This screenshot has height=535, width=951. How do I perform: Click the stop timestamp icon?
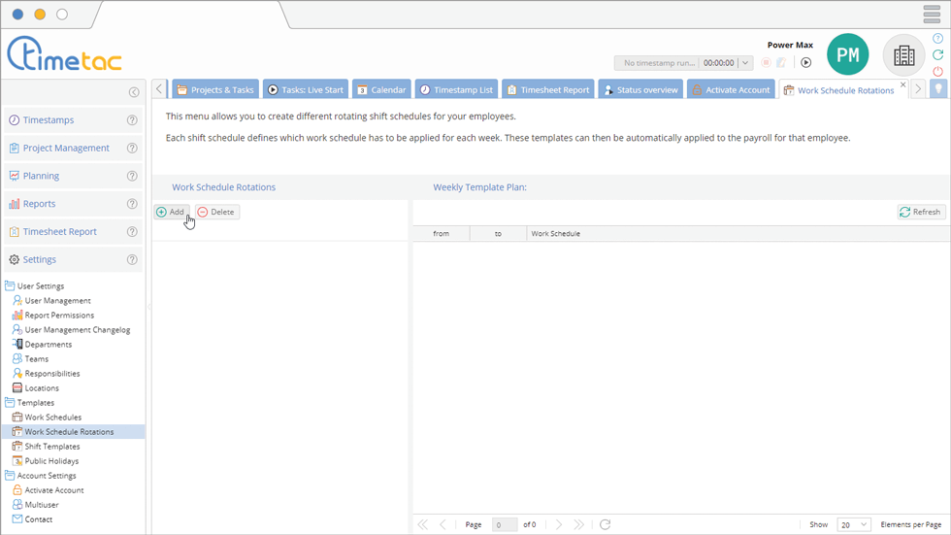point(766,62)
